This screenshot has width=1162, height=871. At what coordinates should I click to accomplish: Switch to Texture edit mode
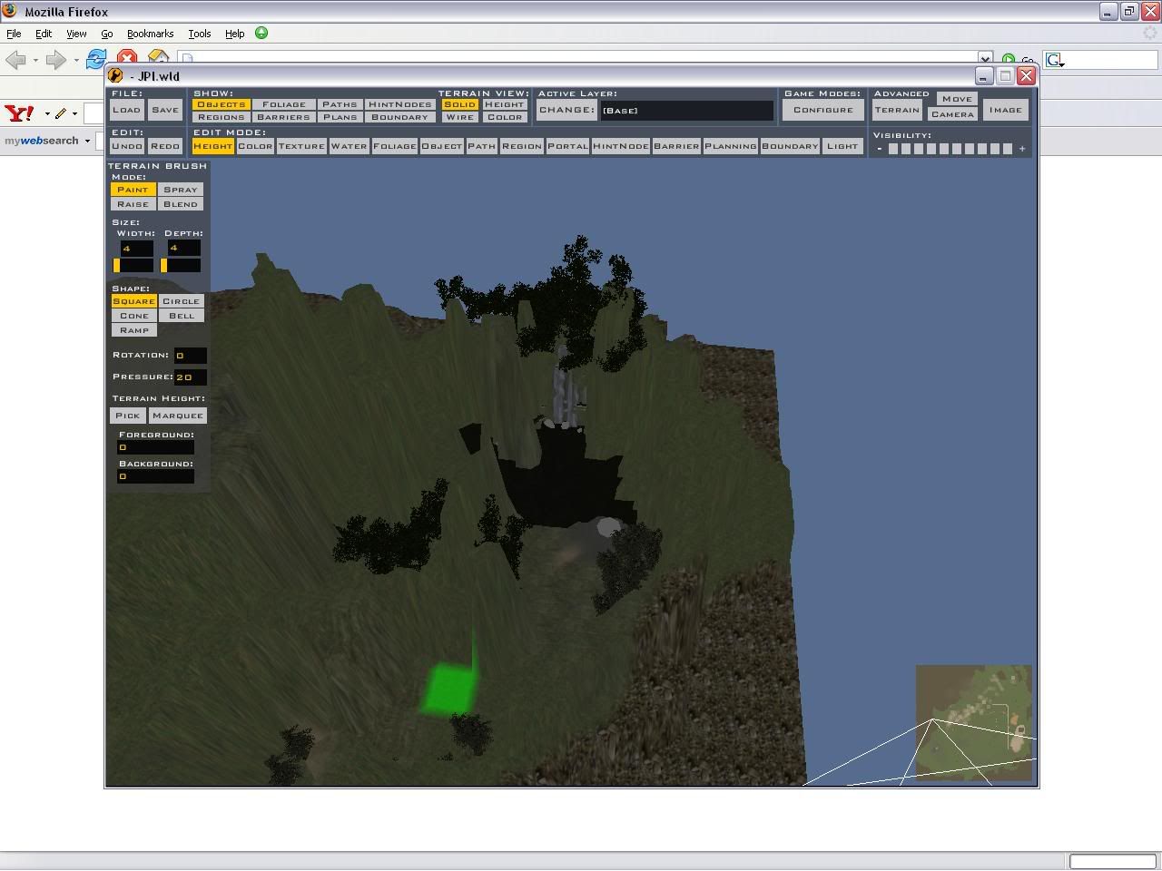coord(301,146)
